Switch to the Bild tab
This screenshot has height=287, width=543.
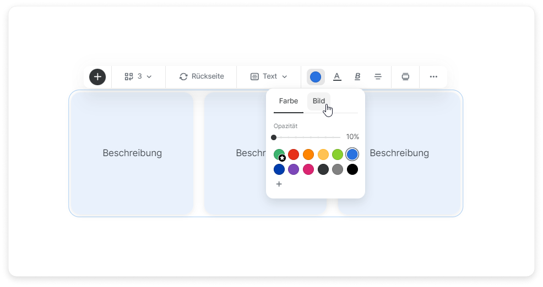point(319,101)
